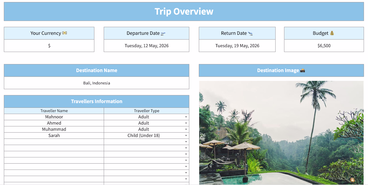Select the Muhammad name cell

(54, 129)
